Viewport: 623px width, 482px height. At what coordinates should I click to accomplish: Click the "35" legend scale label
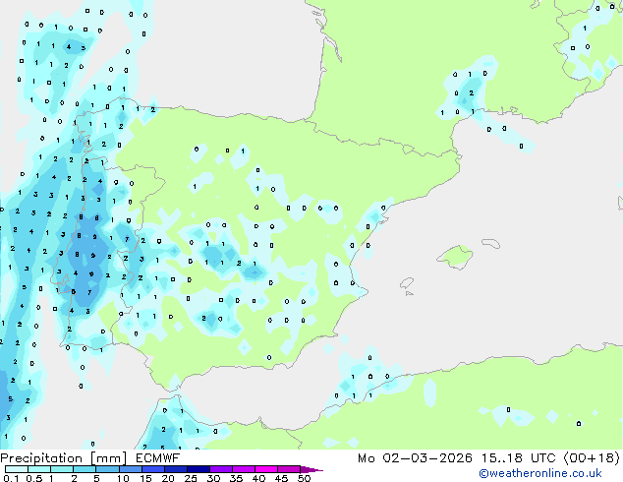pyautogui.click(x=236, y=478)
